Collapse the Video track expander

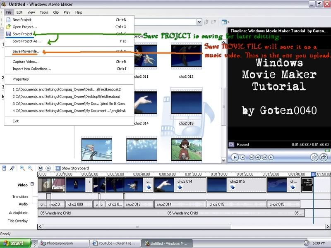click(32, 184)
